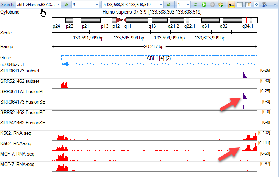The image size is (279, 177).
Task: Select the SRR521462.subset track label
Action: [20, 81]
